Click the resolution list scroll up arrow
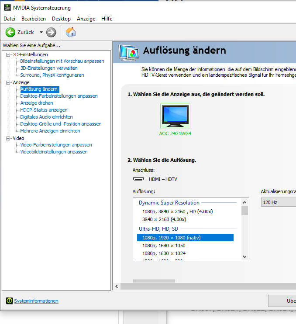 [244, 202]
